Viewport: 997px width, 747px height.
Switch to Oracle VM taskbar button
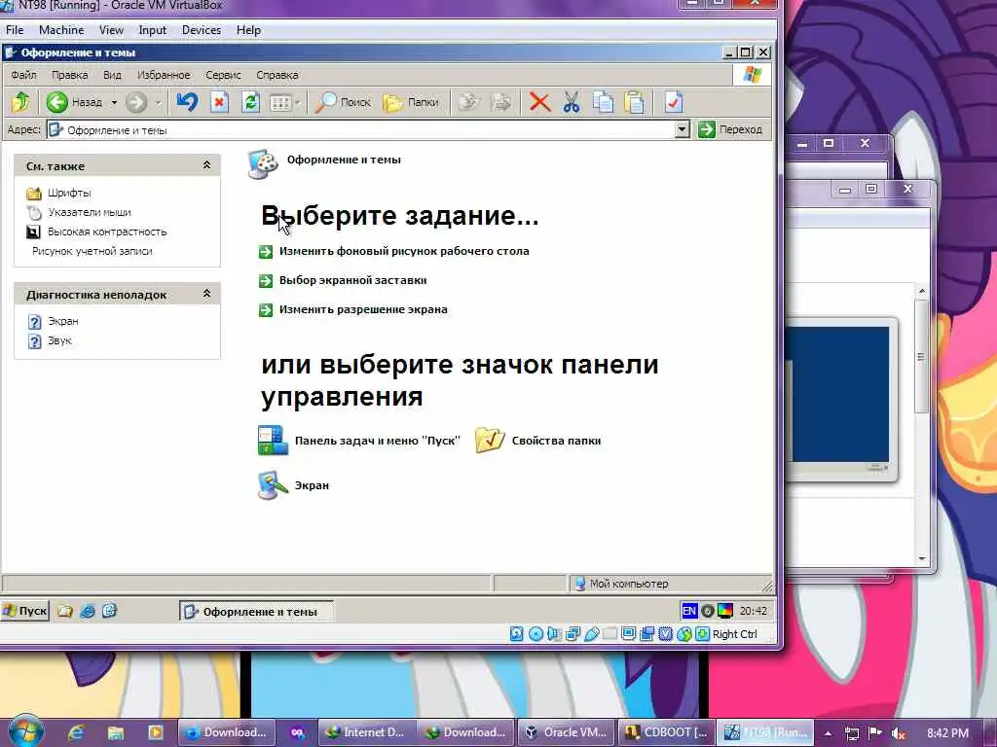click(566, 732)
